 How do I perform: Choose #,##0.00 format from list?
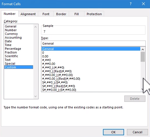pos(48,64)
